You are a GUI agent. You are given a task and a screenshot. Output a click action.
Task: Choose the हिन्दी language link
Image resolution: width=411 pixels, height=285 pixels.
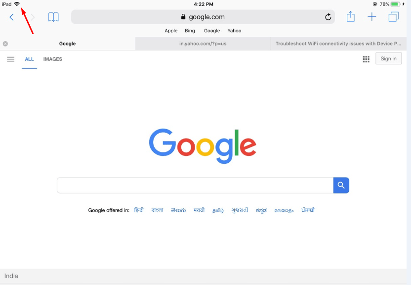[139, 210]
